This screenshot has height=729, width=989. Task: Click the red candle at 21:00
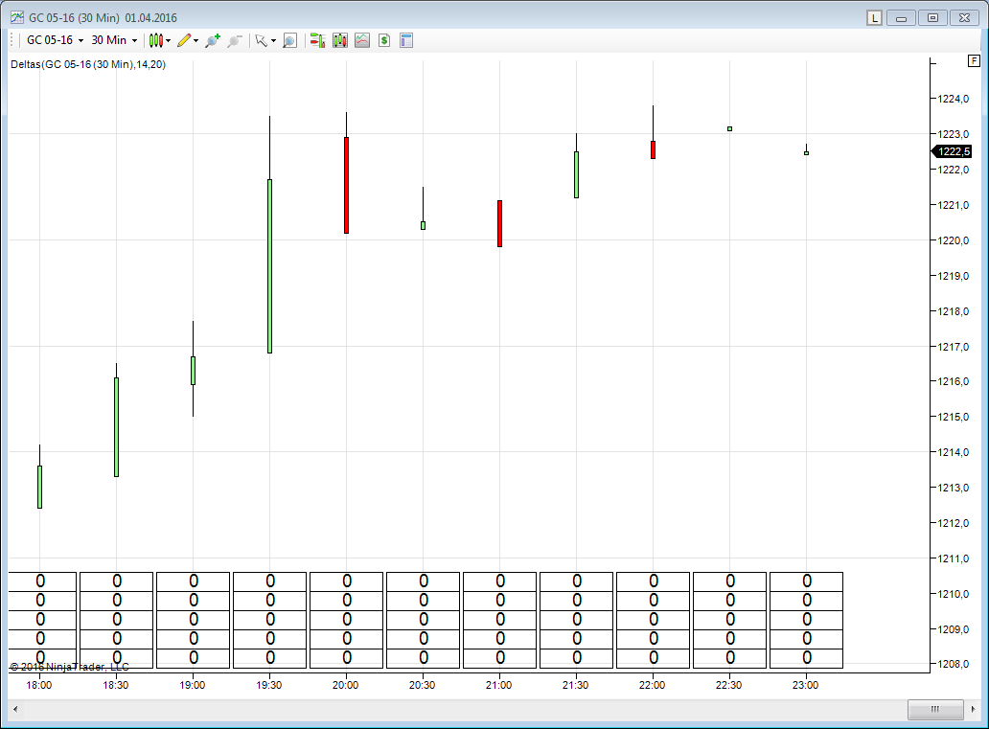click(499, 223)
